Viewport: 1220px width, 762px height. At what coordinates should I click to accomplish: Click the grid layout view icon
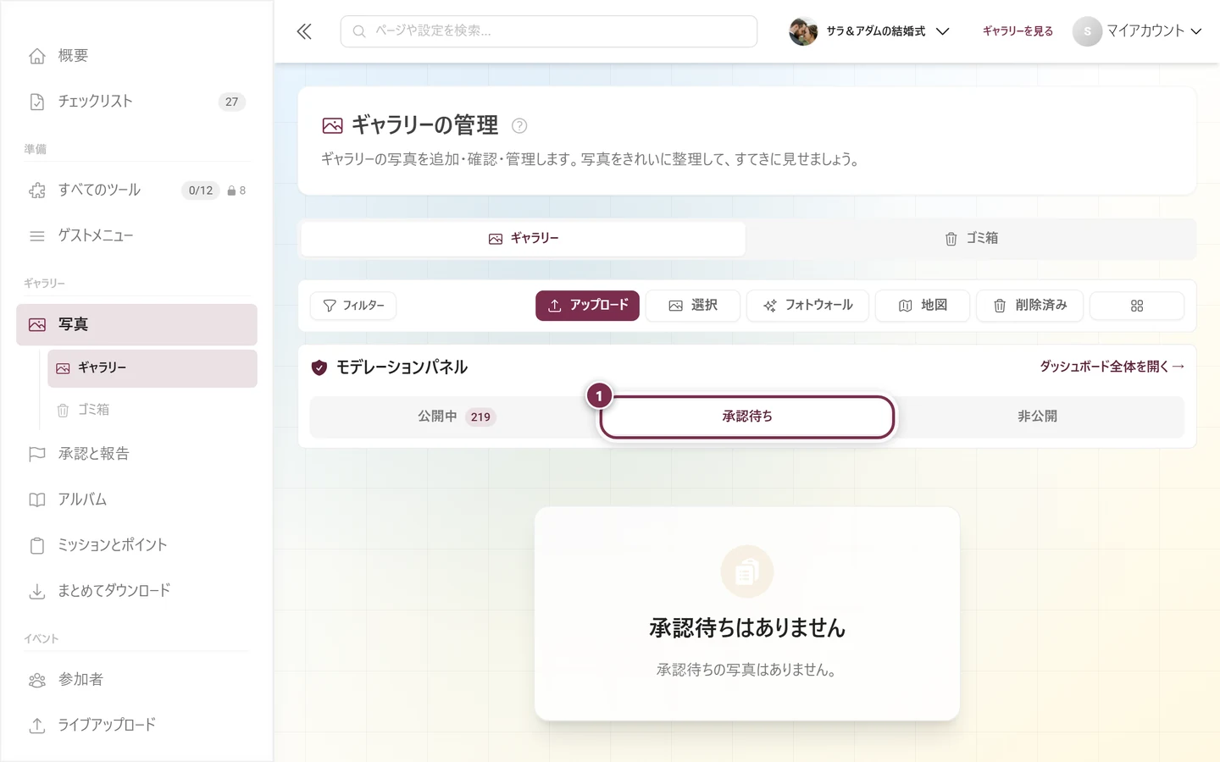click(1136, 306)
